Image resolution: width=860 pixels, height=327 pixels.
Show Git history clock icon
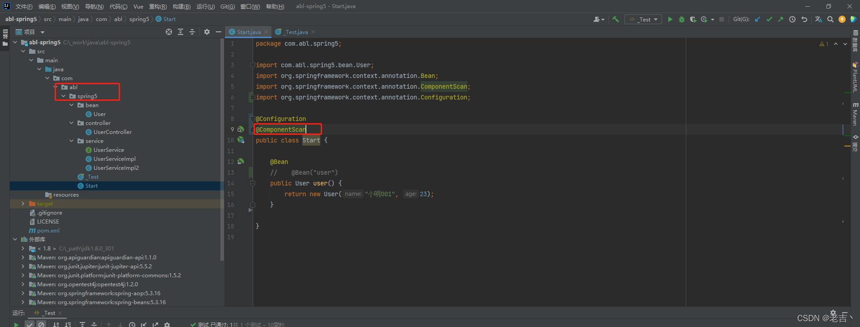[792, 19]
